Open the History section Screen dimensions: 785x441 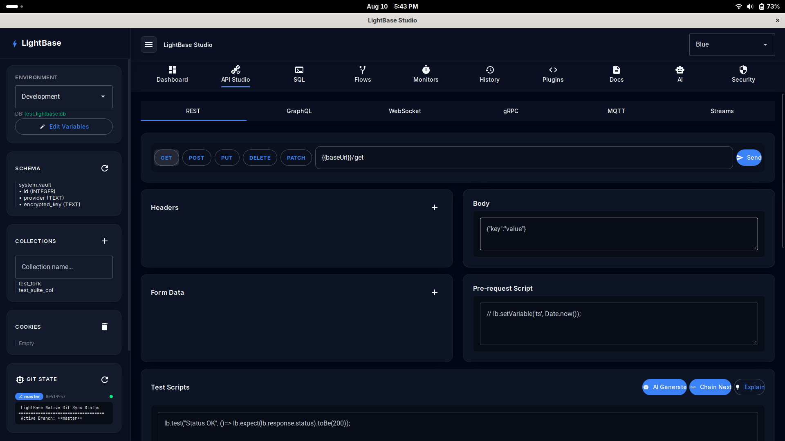489,74
